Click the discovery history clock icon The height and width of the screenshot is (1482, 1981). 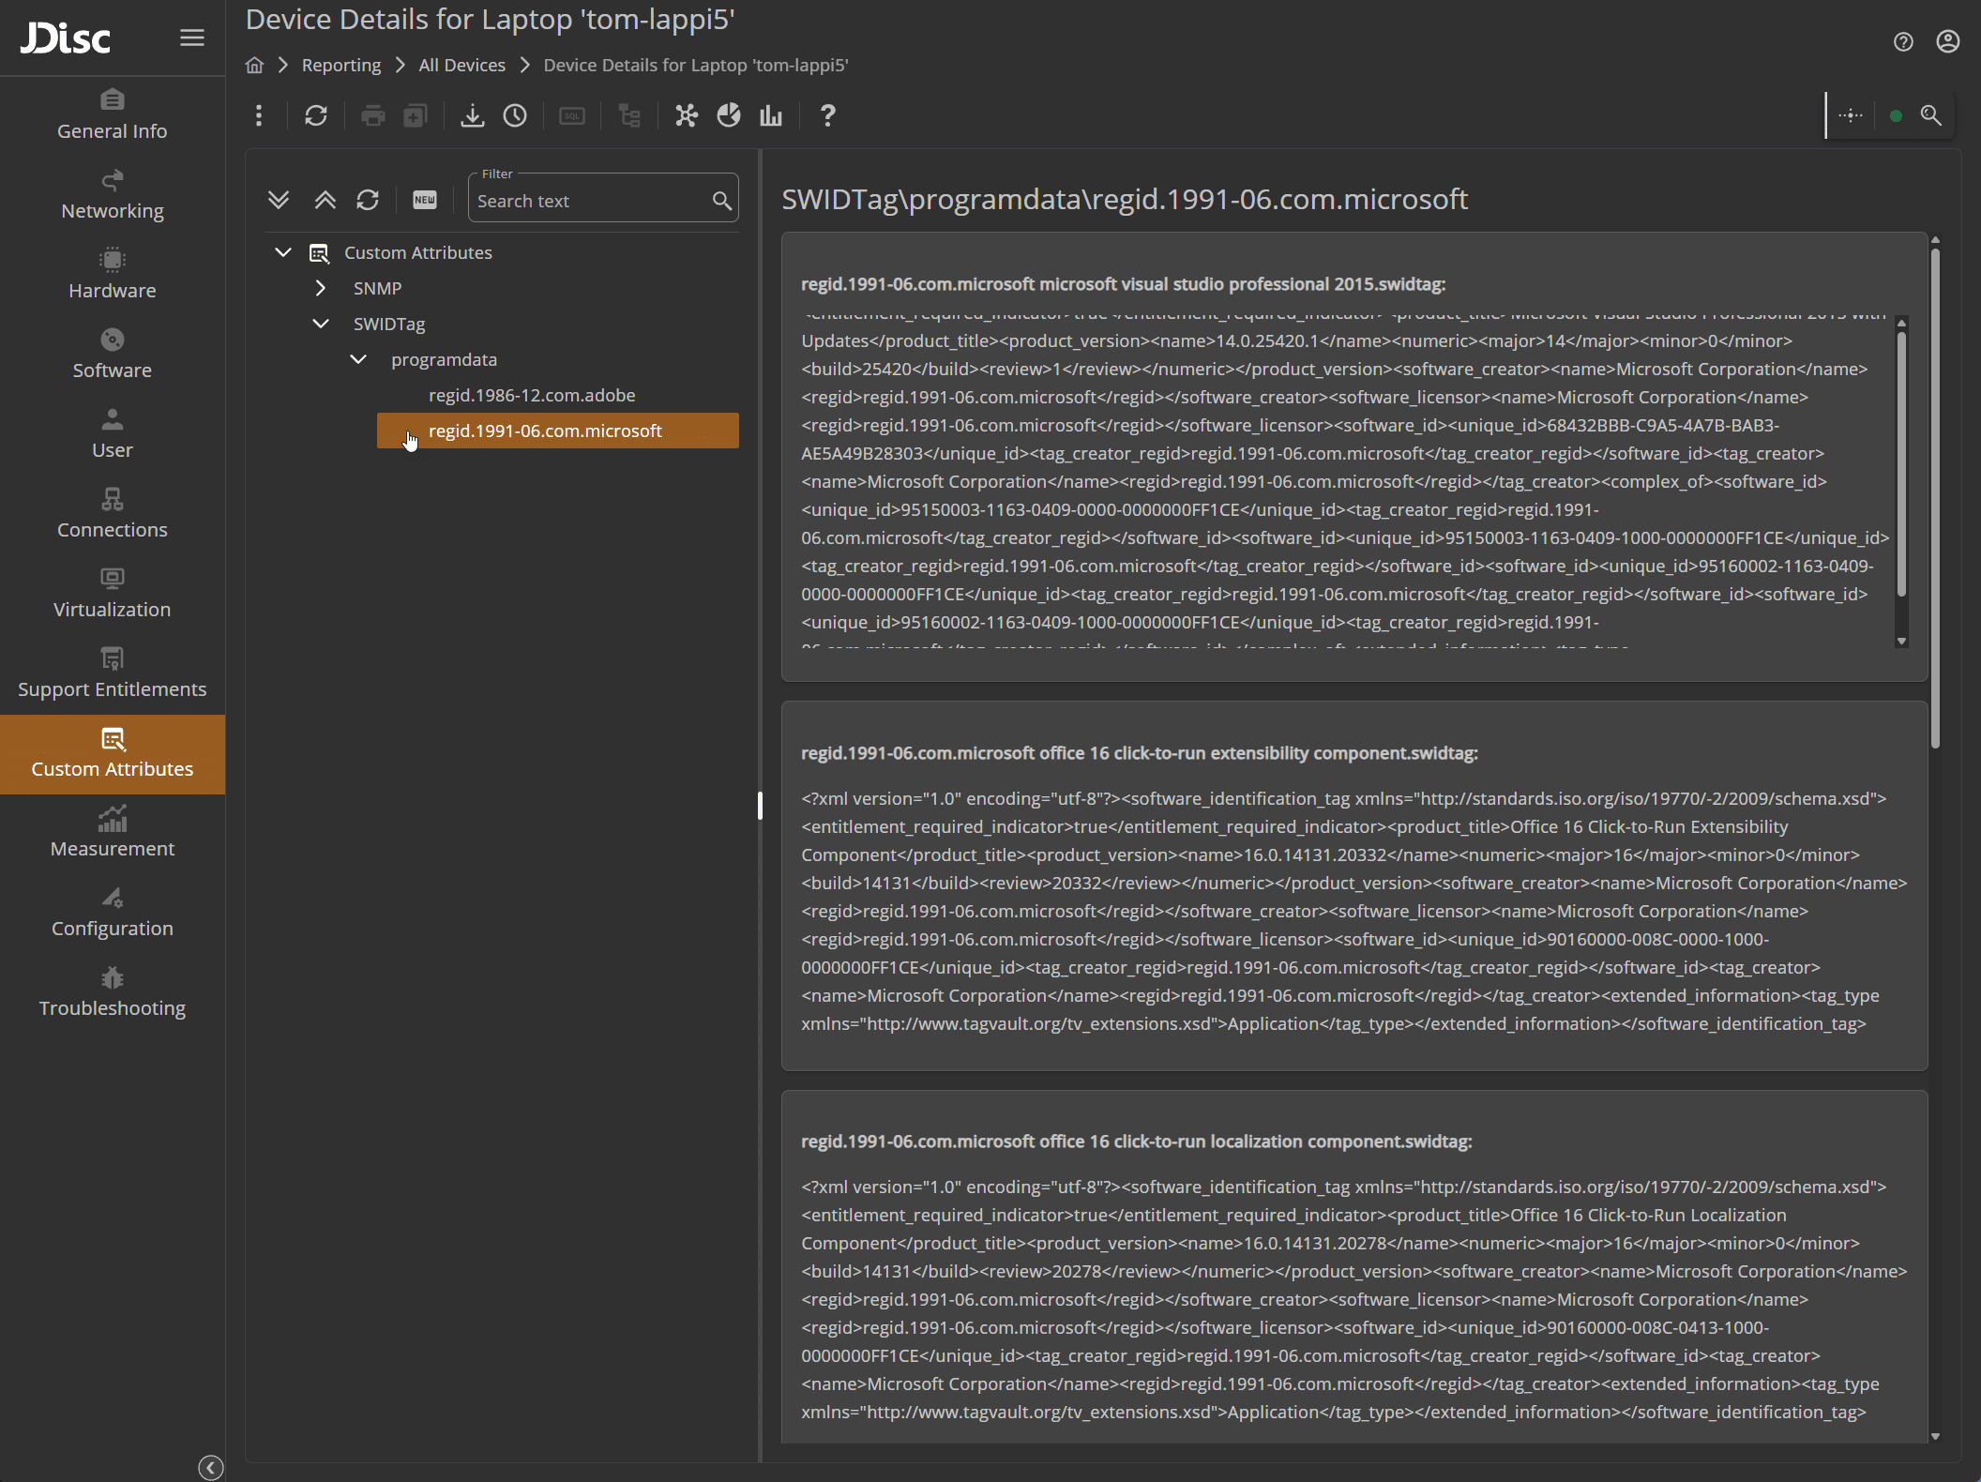pos(515,115)
